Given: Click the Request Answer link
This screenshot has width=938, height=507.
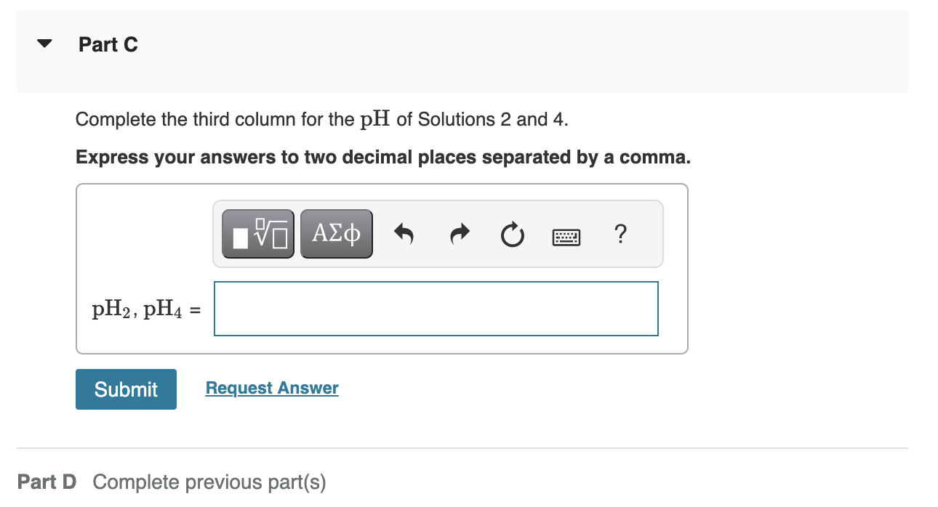Looking at the screenshot, I should (x=271, y=387).
